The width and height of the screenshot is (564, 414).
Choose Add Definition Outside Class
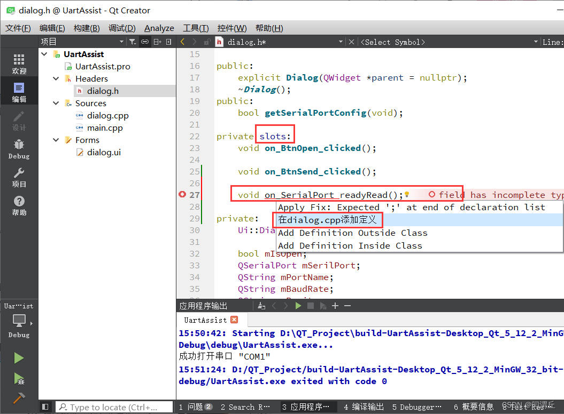point(420,233)
